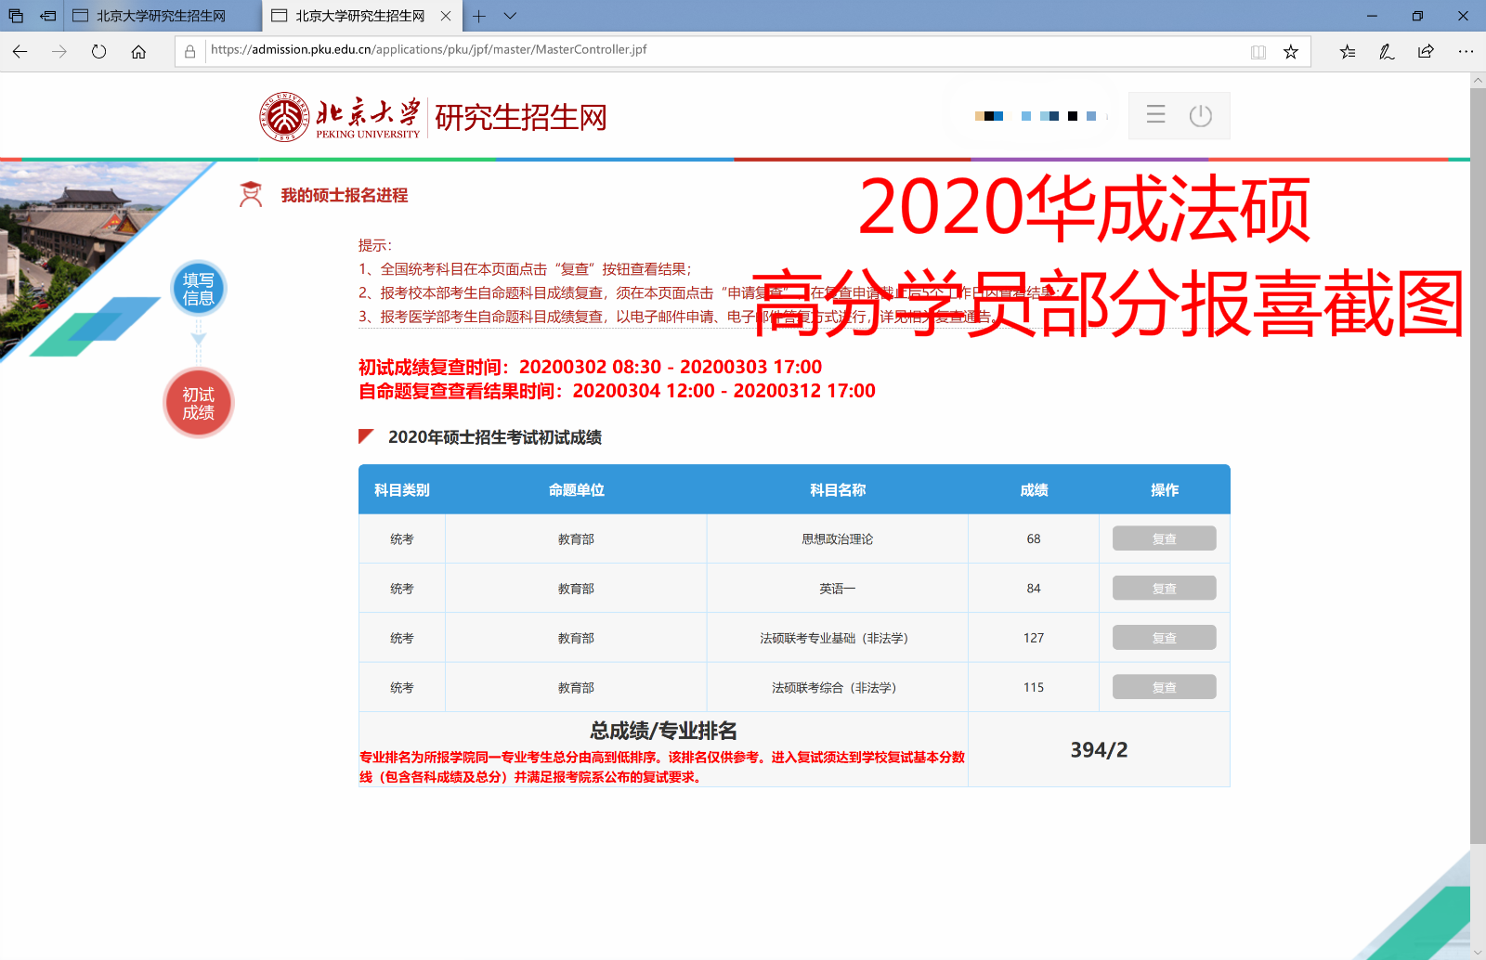Click the 成绩 column header
The width and height of the screenshot is (1486, 960).
(x=1034, y=489)
